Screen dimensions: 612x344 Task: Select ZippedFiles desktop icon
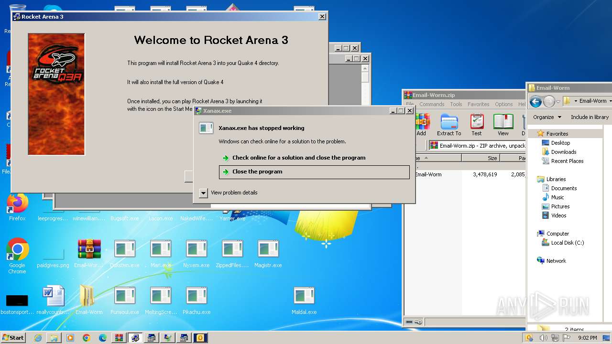232,253
